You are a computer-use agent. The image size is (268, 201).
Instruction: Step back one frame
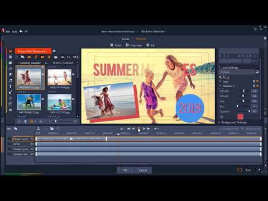(x=133, y=128)
